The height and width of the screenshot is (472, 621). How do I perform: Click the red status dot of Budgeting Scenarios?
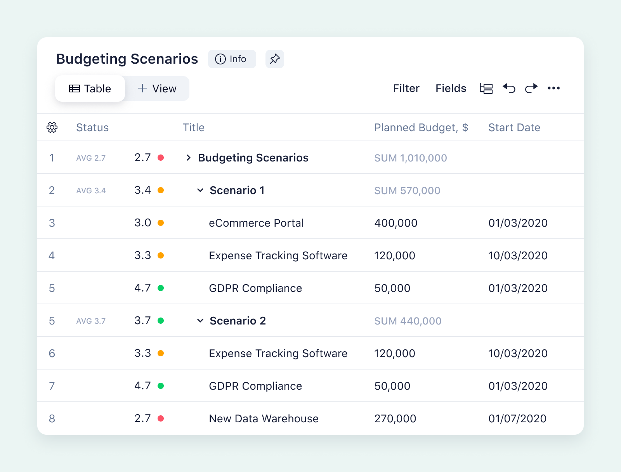click(x=161, y=158)
